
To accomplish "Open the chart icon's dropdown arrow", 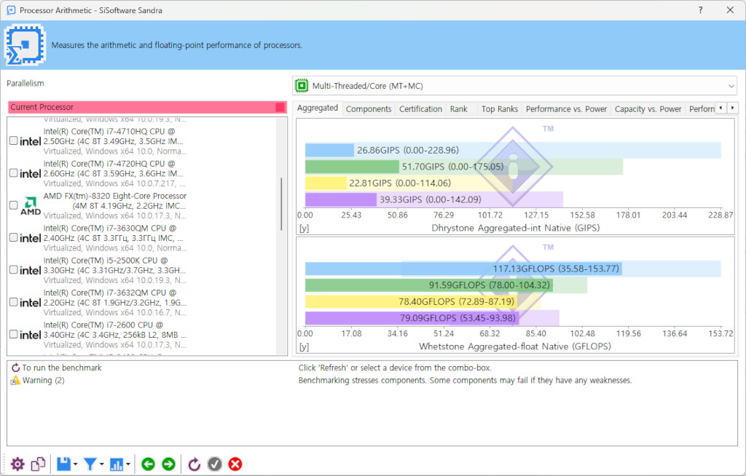I will (128, 464).
